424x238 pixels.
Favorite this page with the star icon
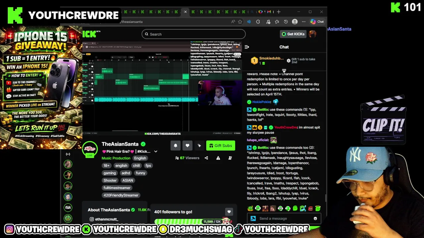point(240,22)
